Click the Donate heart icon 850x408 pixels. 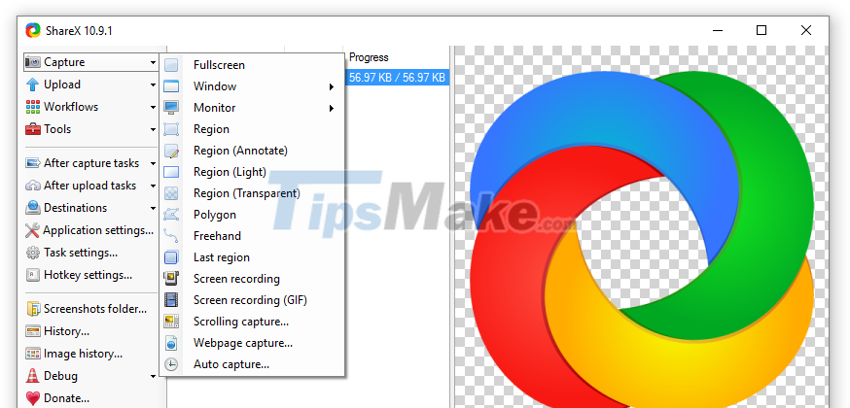pyautogui.click(x=33, y=398)
